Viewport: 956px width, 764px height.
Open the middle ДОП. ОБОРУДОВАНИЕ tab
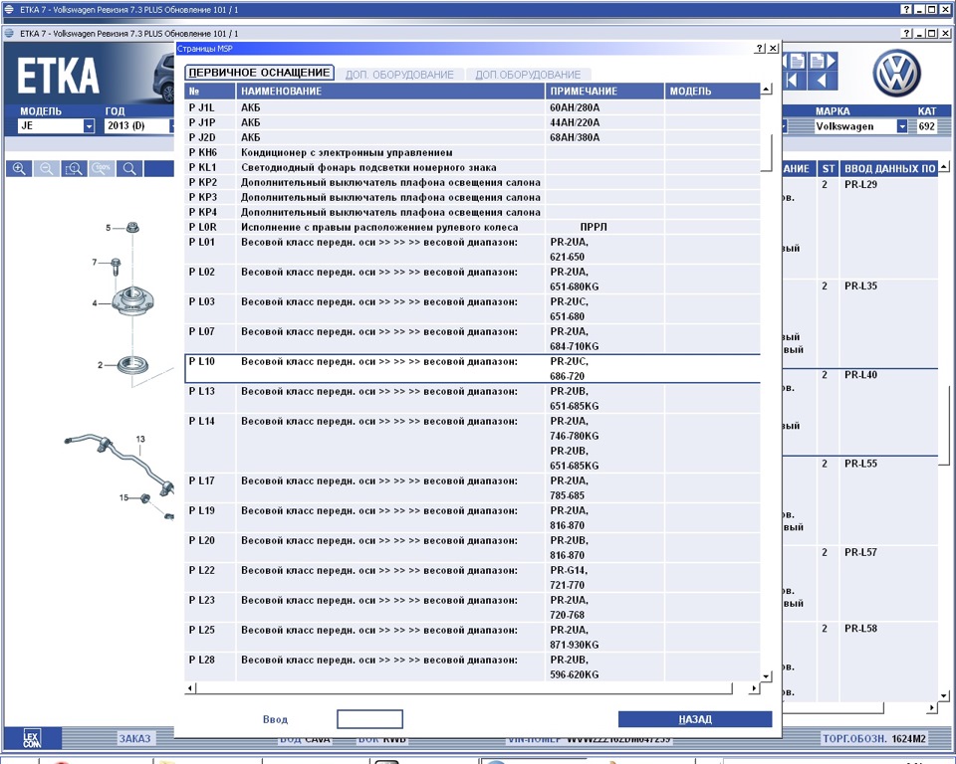pos(399,75)
